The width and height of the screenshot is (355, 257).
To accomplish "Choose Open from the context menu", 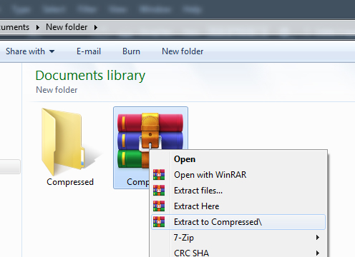I will 238,159.
